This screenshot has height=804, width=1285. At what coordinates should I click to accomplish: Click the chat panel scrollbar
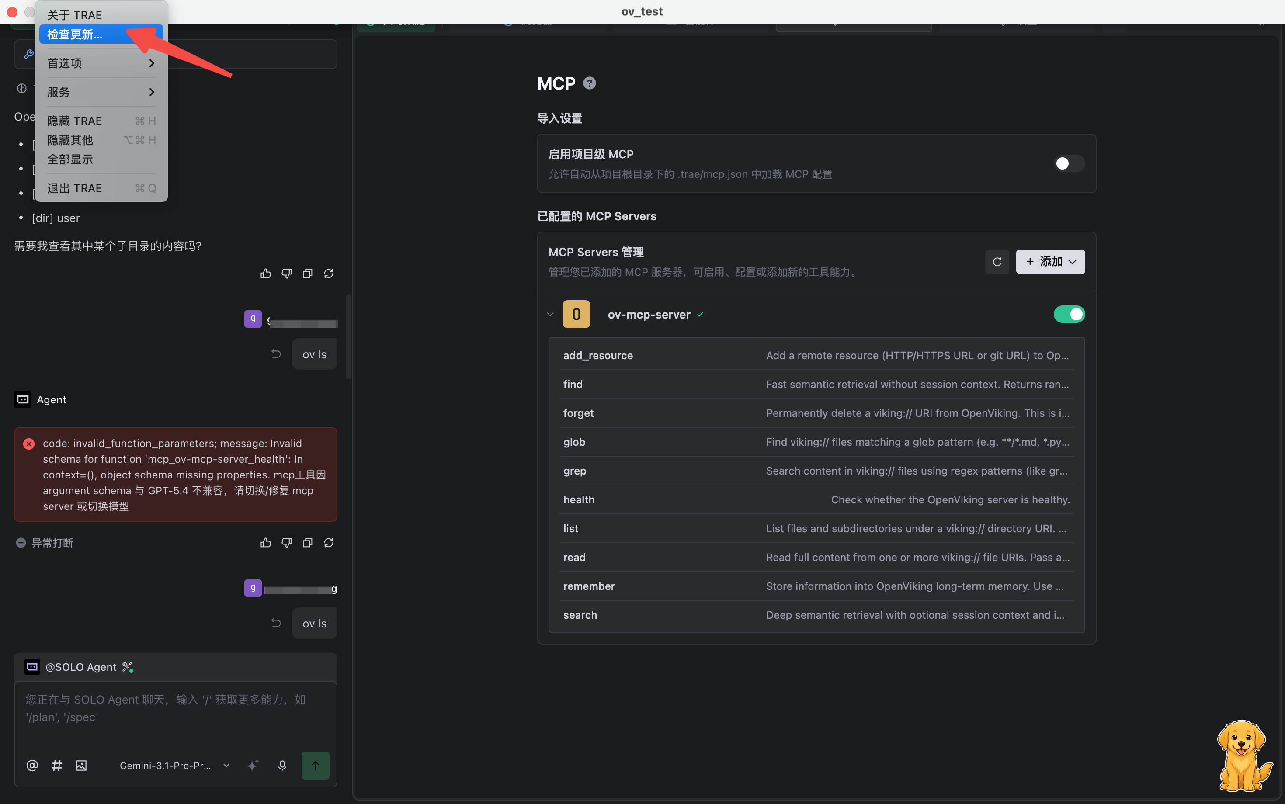[x=349, y=336]
